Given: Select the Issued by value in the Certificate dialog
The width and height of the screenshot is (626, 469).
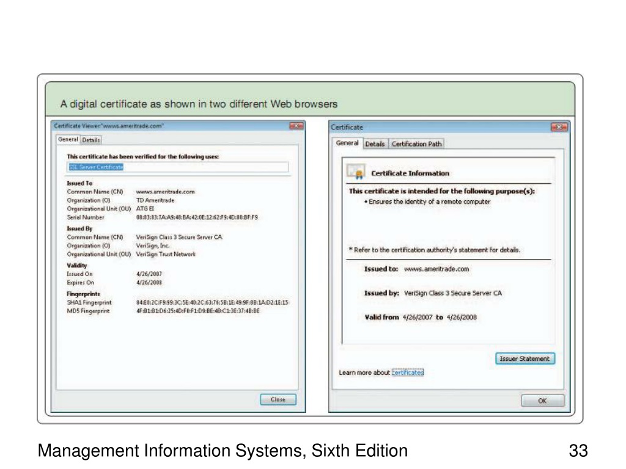Looking at the screenshot, I should [x=453, y=293].
